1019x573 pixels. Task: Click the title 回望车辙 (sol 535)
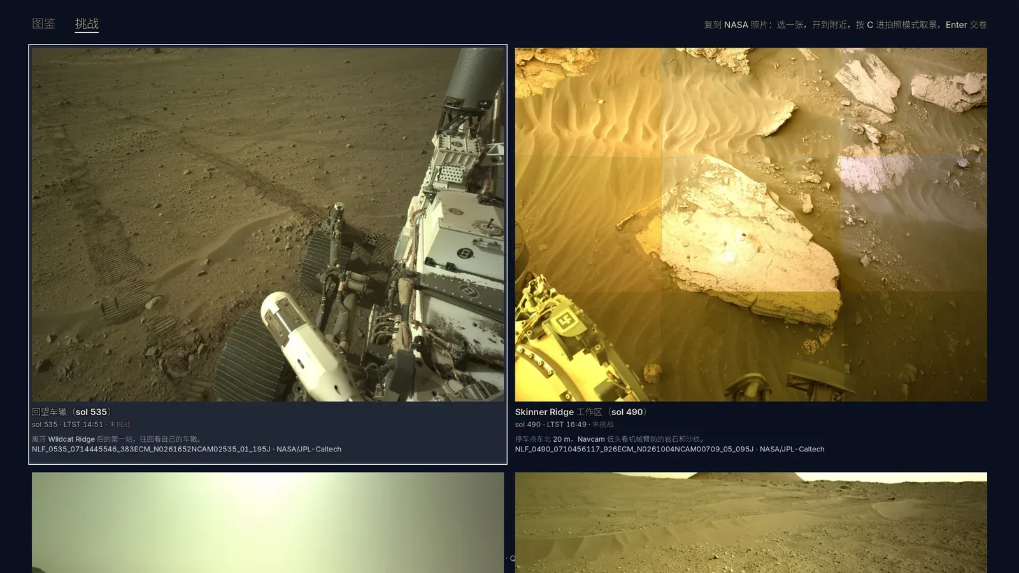coord(72,412)
